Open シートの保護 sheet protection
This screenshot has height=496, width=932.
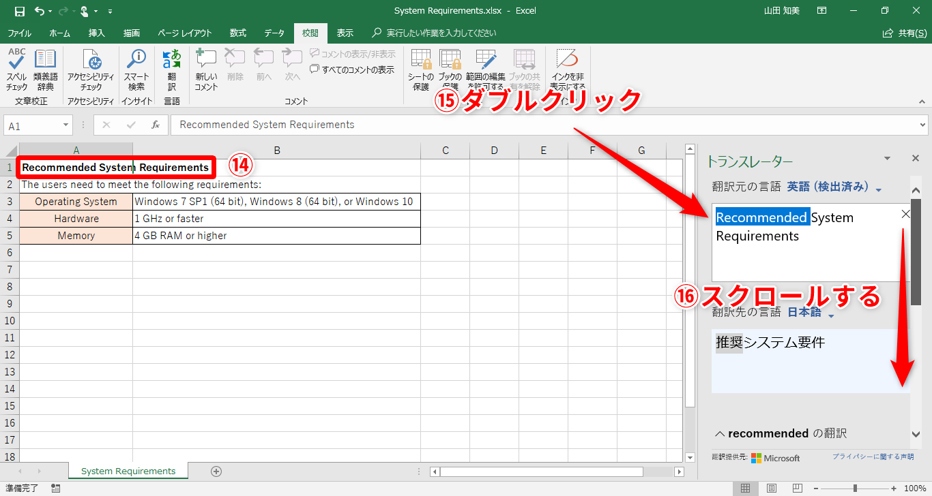point(421,69)
